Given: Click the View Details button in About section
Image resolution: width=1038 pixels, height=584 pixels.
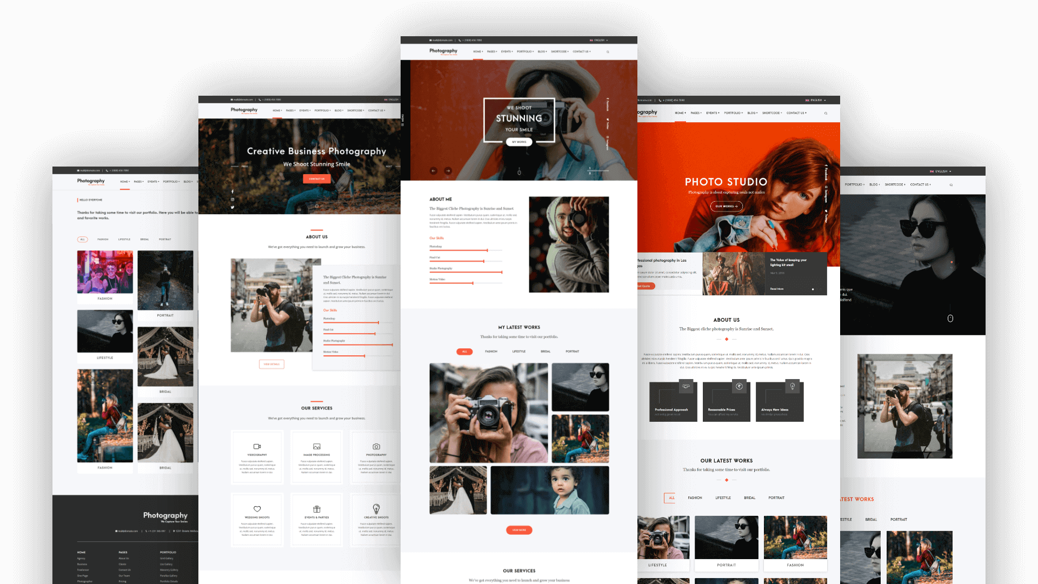Looking at the screenshot, I should click(x=271, y=364).
